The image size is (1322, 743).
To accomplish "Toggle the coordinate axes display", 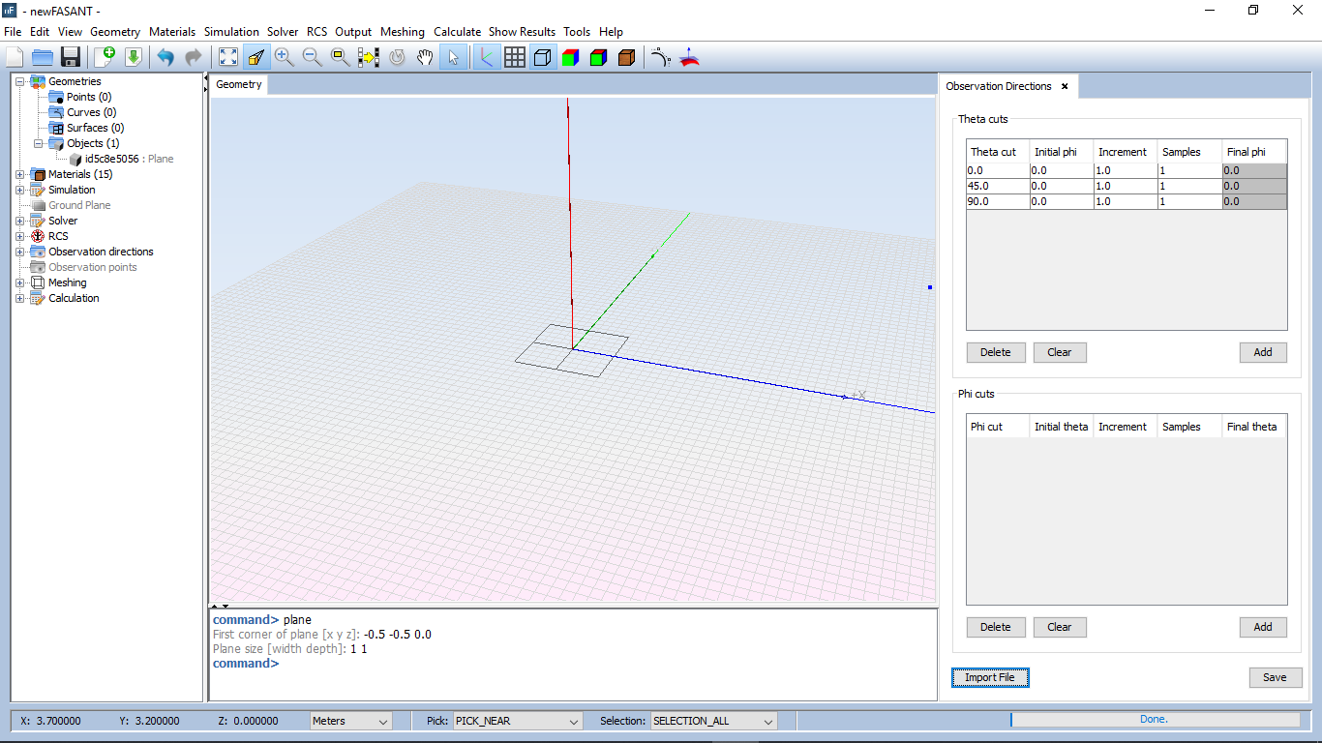I will pos(486,58).
